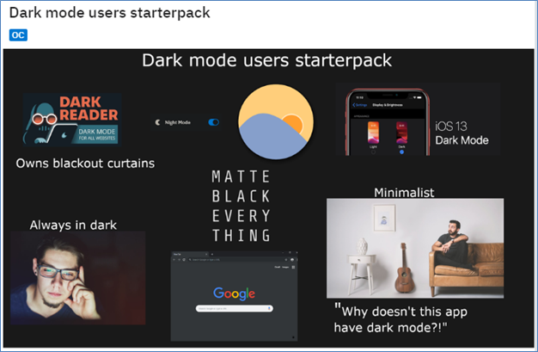Tap the blue Settings back link on iPhone
This screenshot has height=352, width=538.
360,105
